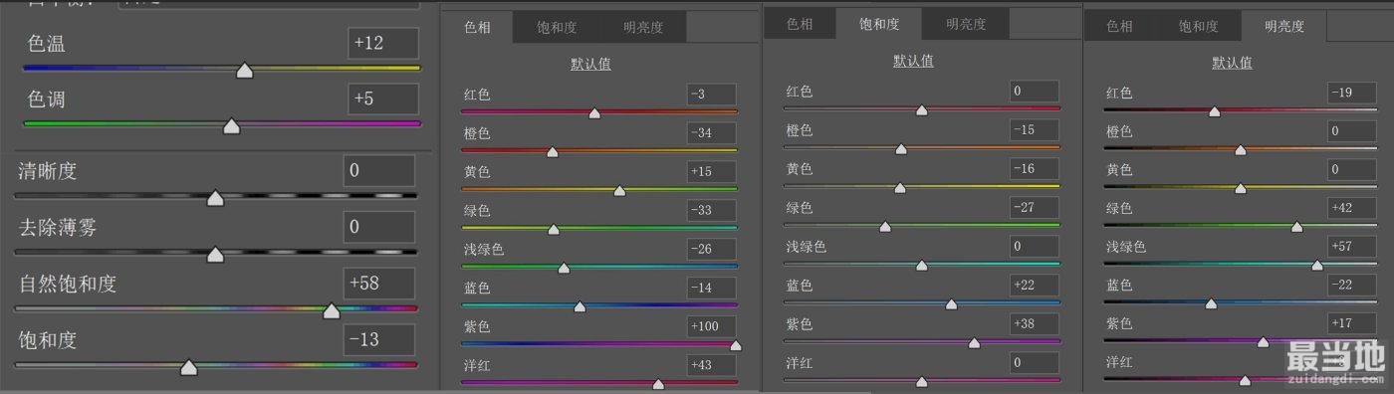The image size is (1394, 394).
Task: Click the hue panel 橙色 slider handle
Action: [x=553, y=152]
